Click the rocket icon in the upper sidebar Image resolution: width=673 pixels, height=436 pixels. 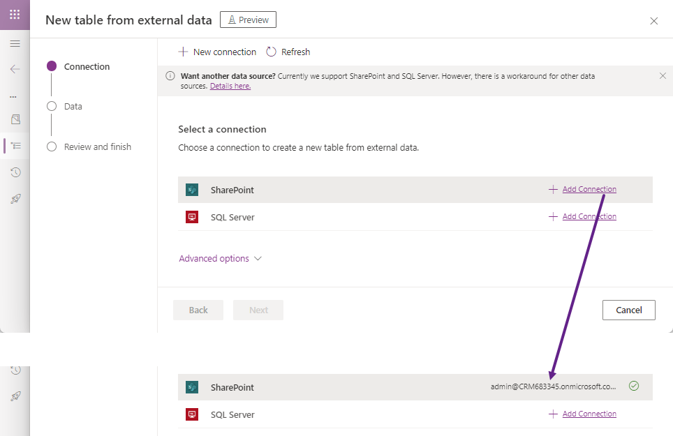tap(16, 199)
